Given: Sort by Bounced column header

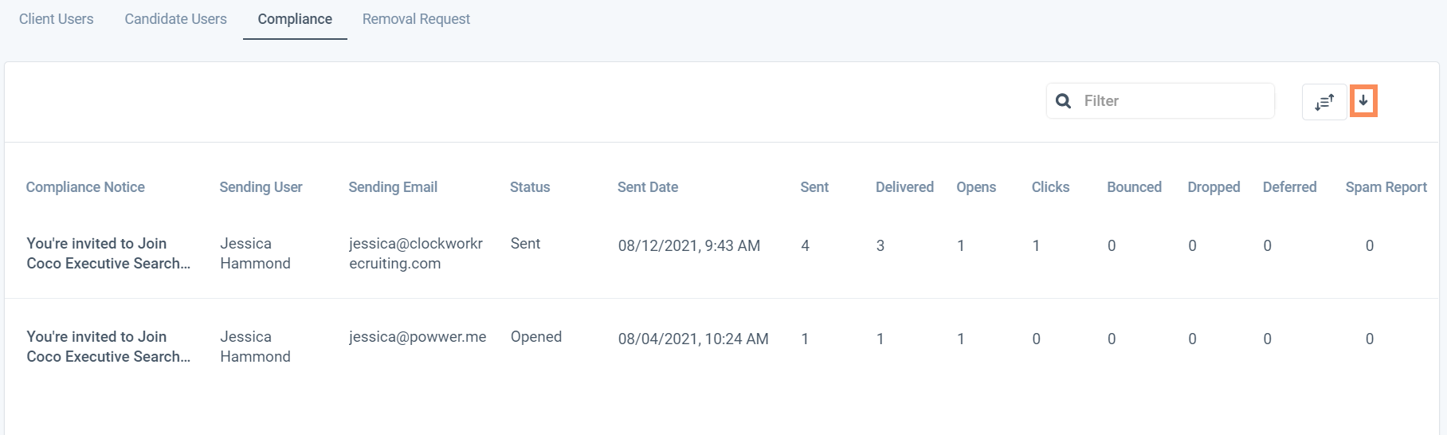Looking at the screenshot, I should 1134,187.
